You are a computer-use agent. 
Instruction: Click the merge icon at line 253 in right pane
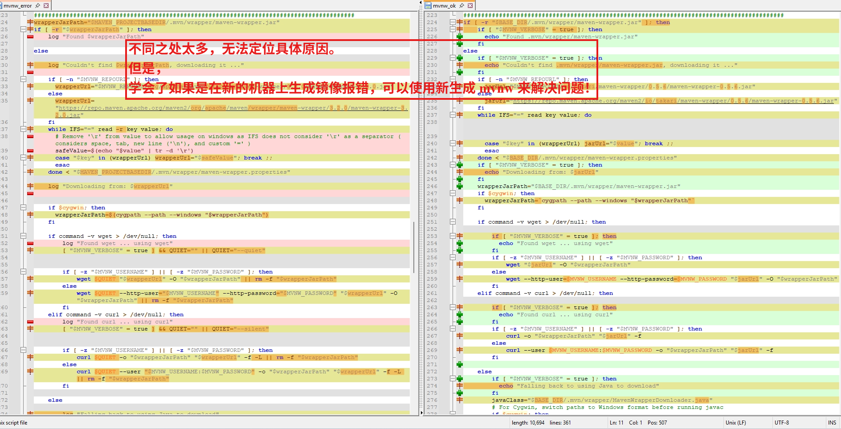click(459, 236)
